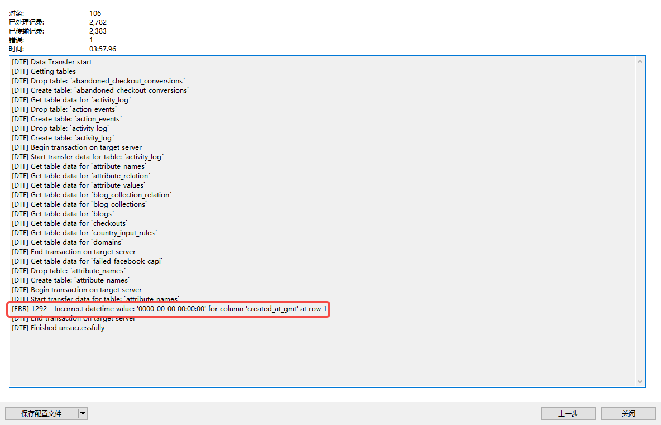Select 'Create table: attribute_names' line
The height and width of the screenshot is (425, 661).
(x=71, y=280)
